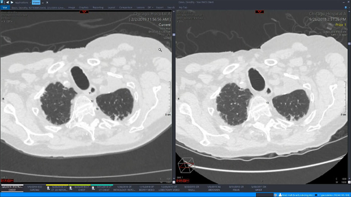Open the Applications dropdown

[23, 2]
